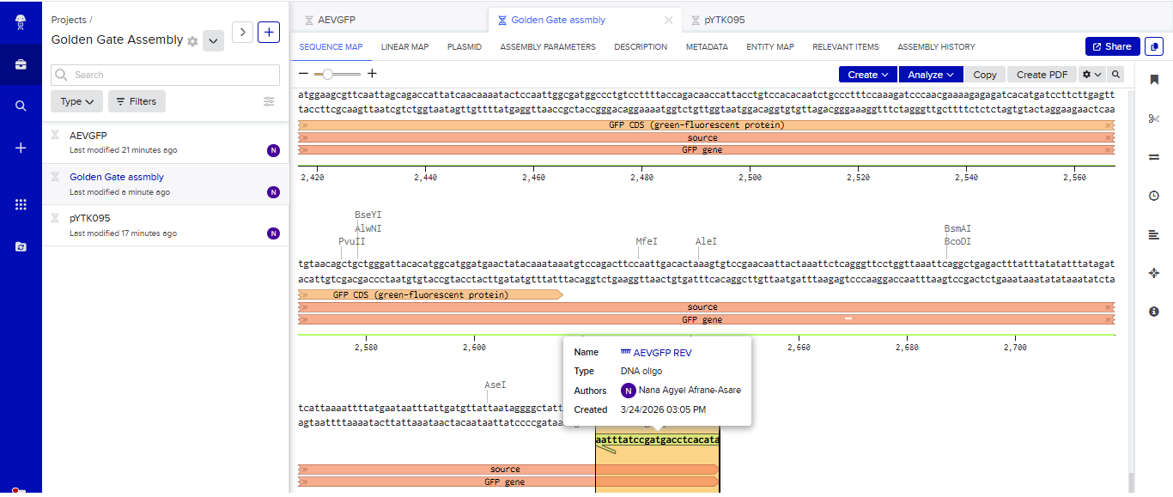Switch to the Plasmid tab

click(465, 47)
